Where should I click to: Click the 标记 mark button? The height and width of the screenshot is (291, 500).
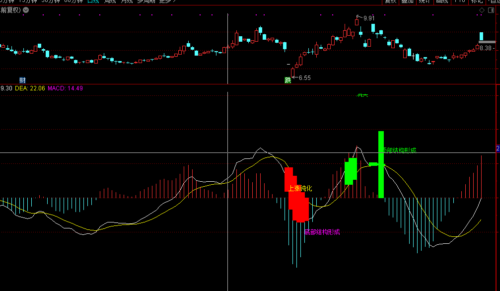click(x=476, y=1)
